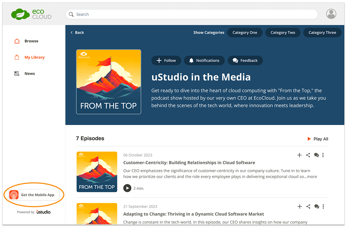Open comments on the Adapting to Change episode
The width and height of the screenshot is (347, 227).
click(x=317, y=206)
